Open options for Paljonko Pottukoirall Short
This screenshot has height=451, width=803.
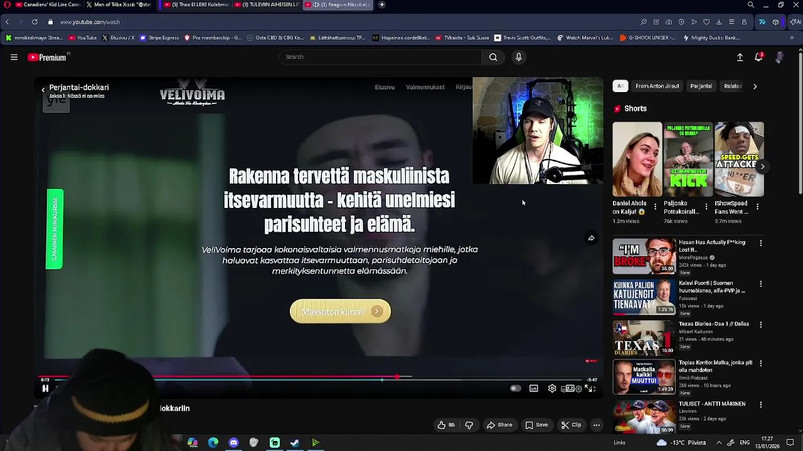[706, 206]
